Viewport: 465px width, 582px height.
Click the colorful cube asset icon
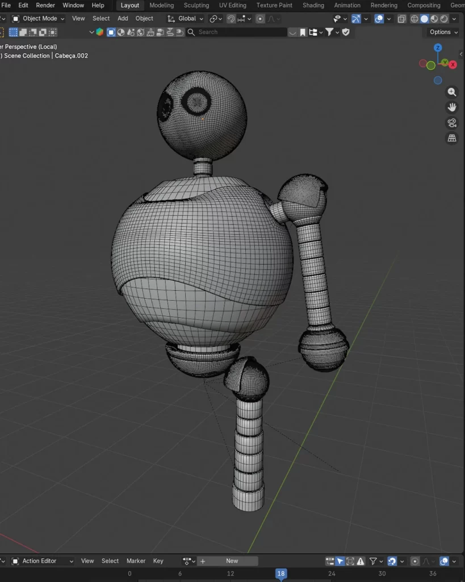100,32
